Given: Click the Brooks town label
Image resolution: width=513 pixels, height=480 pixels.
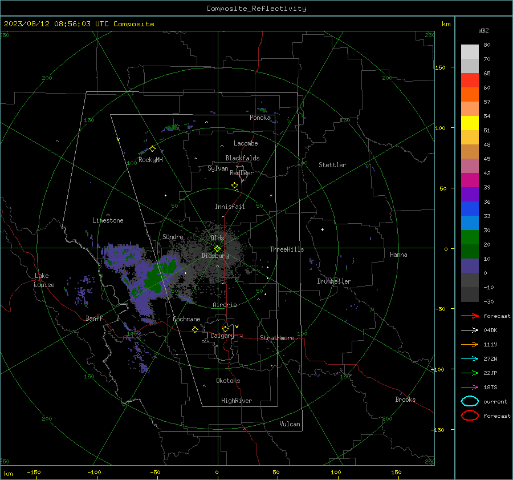Looking at the screenshot, I should [x=405, y=400].
